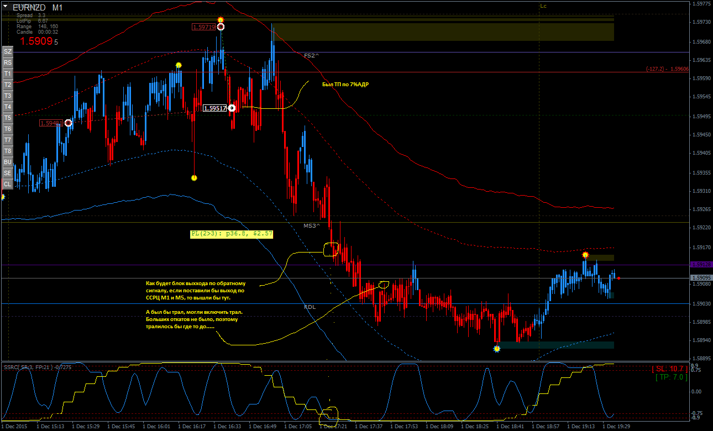
Task: Click the 1 Dec 19:29 time axis label
Action: click(x=616, y=427)
